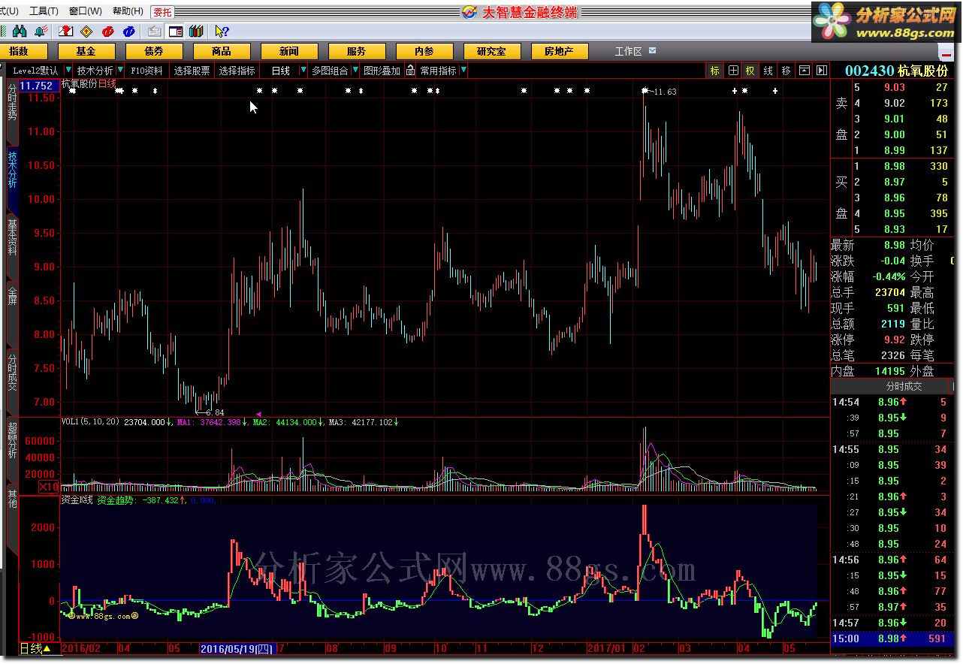The height and width of the screenshot is (664, 963).
Task: Expand the 工作区 workspace dropdown
Action: (652, 51)
